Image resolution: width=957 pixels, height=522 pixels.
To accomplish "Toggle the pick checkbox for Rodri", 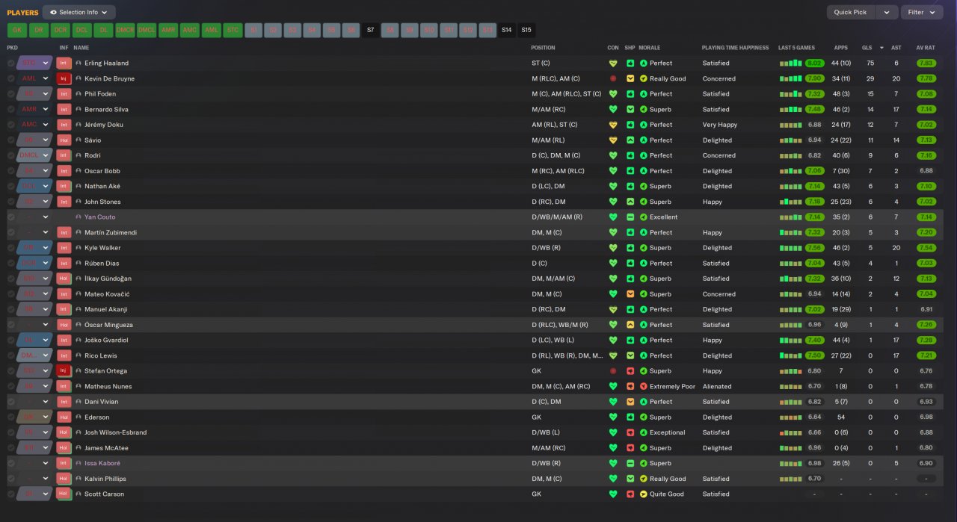I will coord(11,155).
